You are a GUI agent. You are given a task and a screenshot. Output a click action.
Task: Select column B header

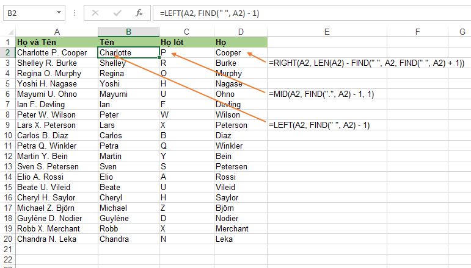tap(128, 32)
